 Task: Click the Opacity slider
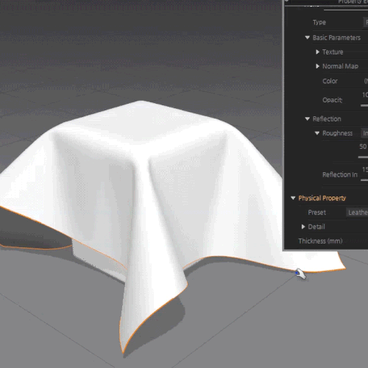(364, 105)
